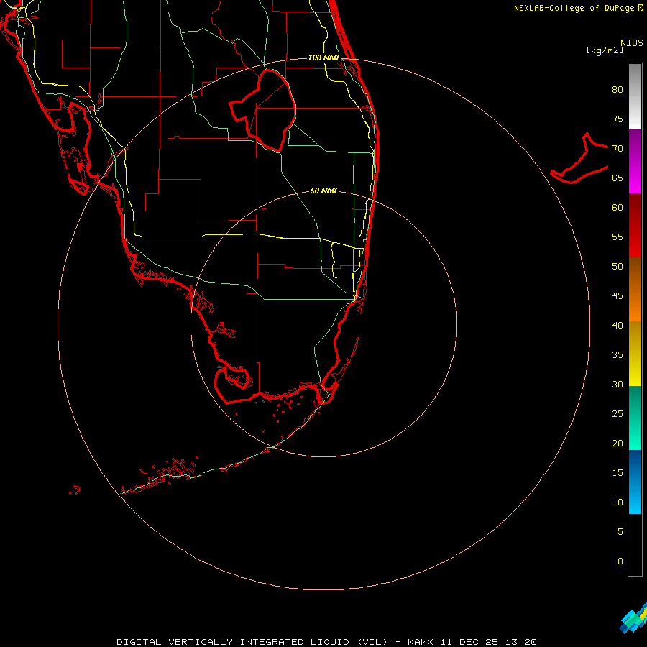Viewport: 647px width, 647px height.
Task: Pick the white-gray segment of the VIL color bar
Action: coord(635,96)
